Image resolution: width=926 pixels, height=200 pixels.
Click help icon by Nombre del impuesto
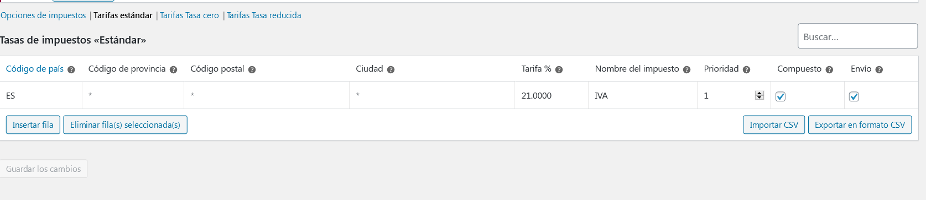(x=686, y=69)
